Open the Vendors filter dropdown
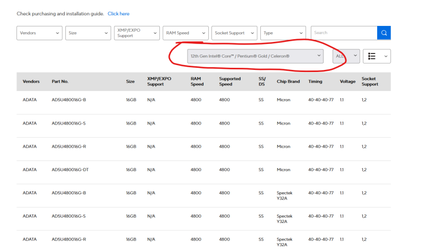The height and width of the screenshot is (251, 425). point(39,33)
